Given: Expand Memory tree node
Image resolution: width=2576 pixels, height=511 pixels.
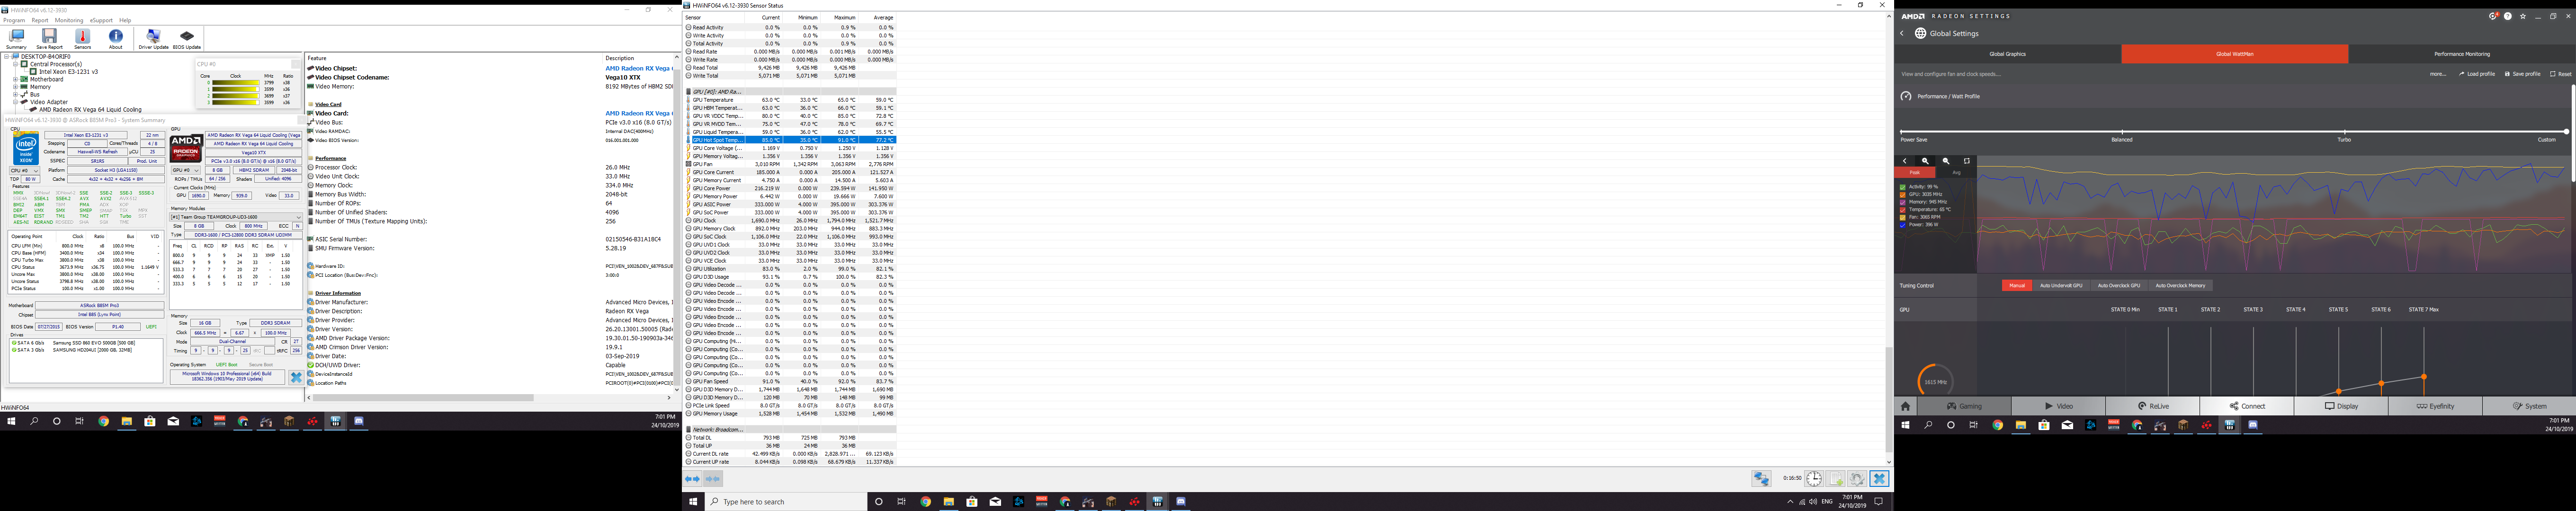Looking at the screenshot, I should [x=15, y=87].
